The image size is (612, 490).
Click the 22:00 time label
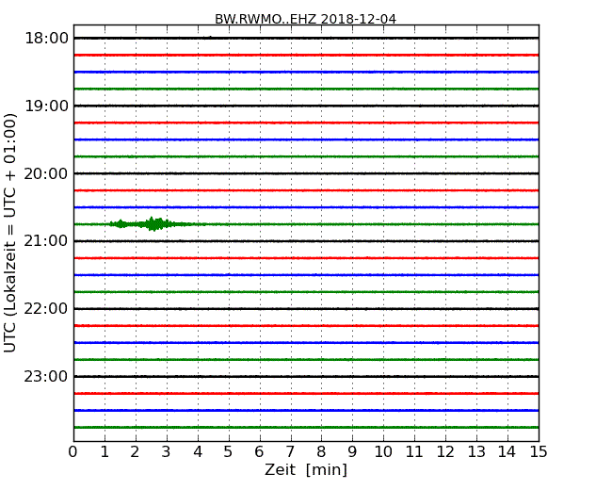pos(46,309)
